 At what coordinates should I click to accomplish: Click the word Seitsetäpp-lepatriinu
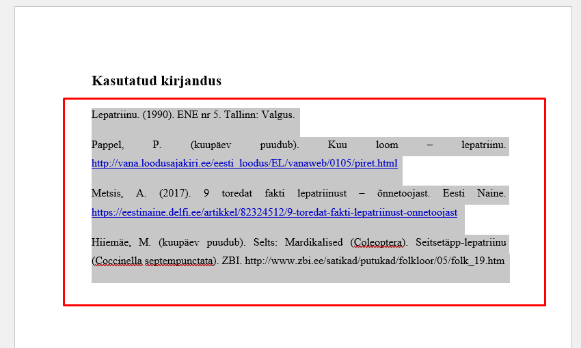[x=461, y=242]
